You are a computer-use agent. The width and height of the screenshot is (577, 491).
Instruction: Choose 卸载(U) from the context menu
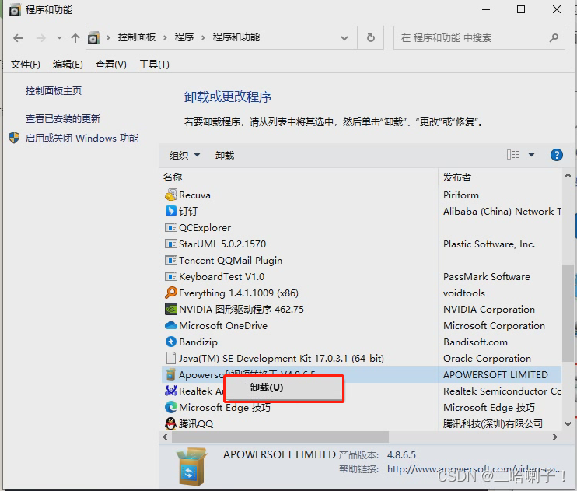click(284, 388)
